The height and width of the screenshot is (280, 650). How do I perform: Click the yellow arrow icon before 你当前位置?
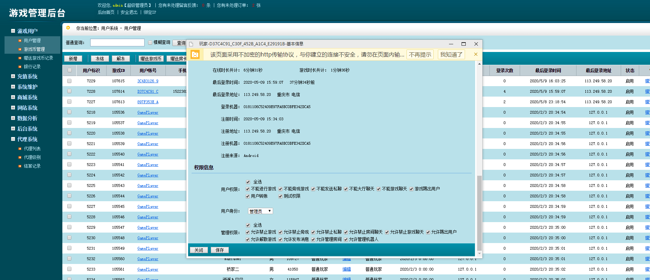(68, 28)
